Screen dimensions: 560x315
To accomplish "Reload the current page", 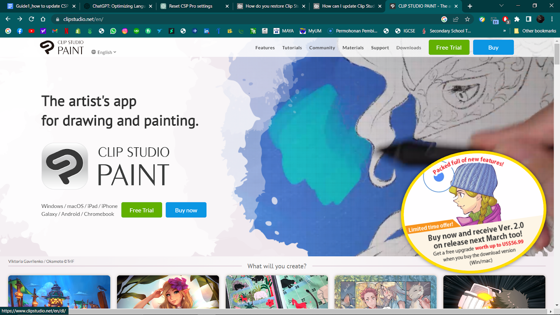I will tap(31, 19).
